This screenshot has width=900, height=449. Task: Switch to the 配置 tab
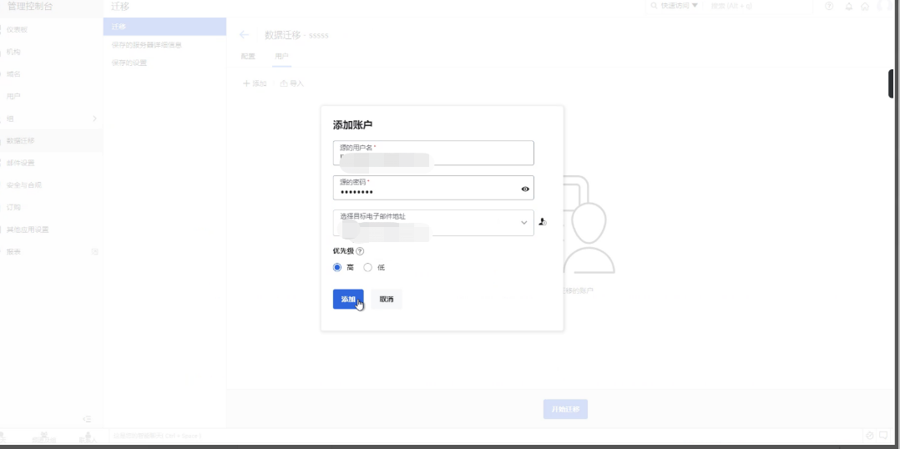point(248,57)
